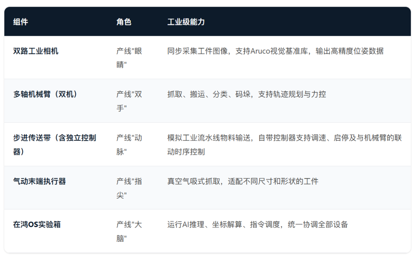This screenshot has width=417, height=258.
Task: Click the 真空气吸式抓取 description
Action: point(242,181)
